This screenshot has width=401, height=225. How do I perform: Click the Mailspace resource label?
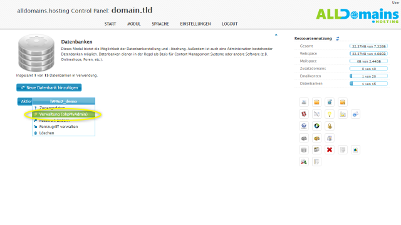[x=308, y=61]
